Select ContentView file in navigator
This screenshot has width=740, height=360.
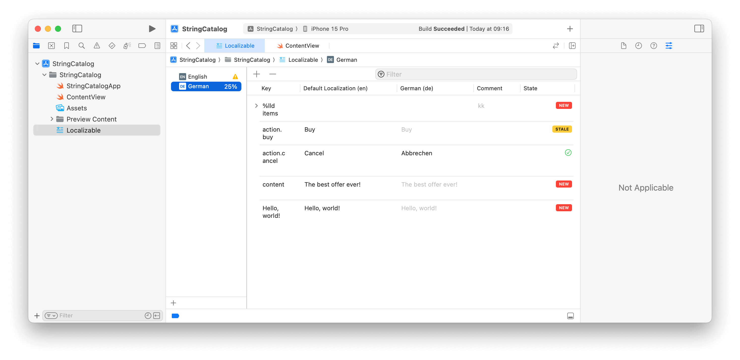[86, 97]
